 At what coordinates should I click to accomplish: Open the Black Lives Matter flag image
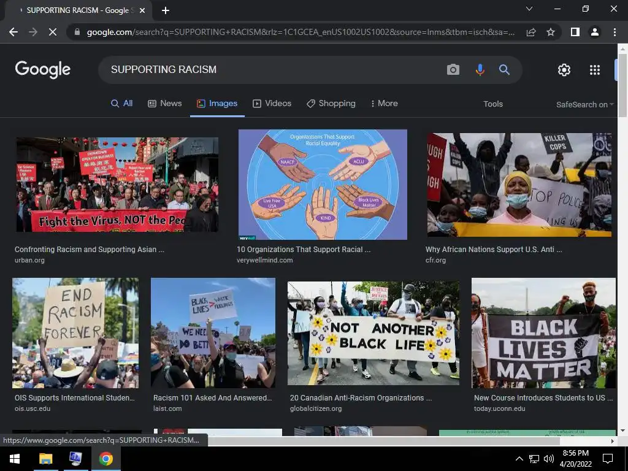(543, 333)
